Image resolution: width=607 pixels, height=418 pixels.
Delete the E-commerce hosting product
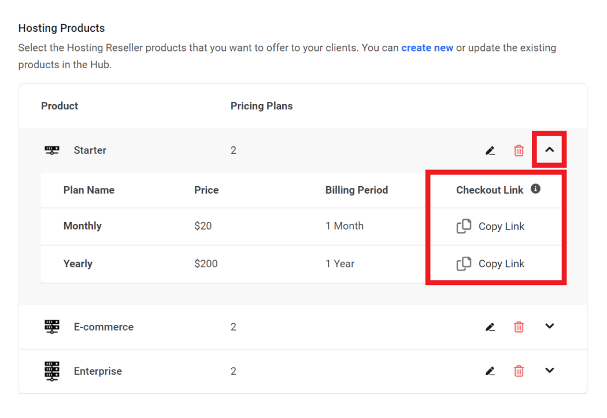[x=519, y=327]
